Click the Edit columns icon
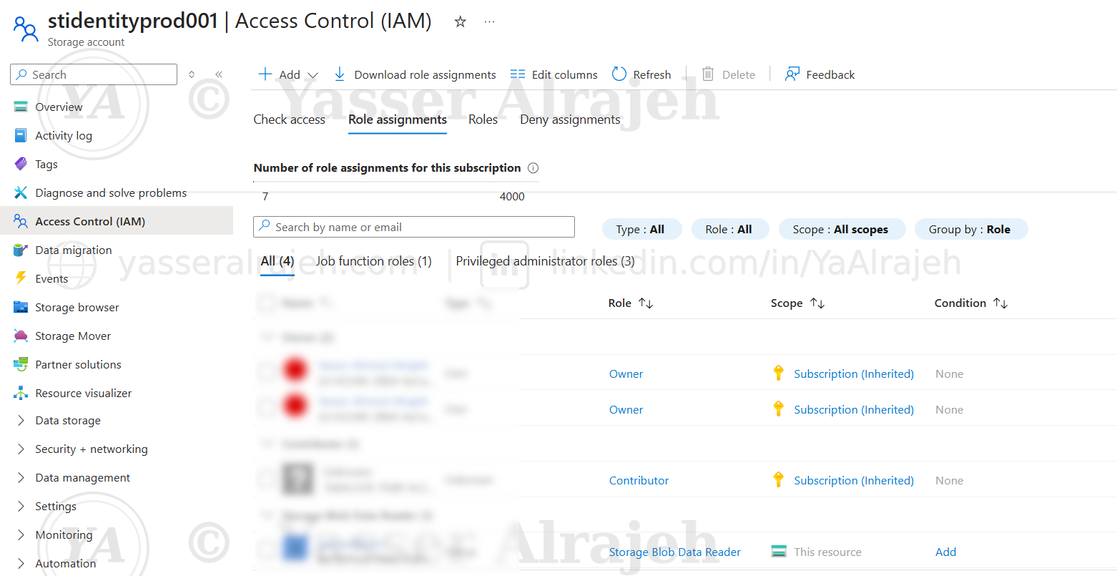 coord(518,74)
